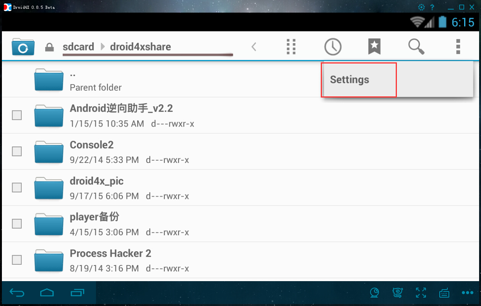The height and width of the screenshot is (306, 481).
Task: Click the date 9/22/14 5:33 PM
Action: tap(104, 160)
